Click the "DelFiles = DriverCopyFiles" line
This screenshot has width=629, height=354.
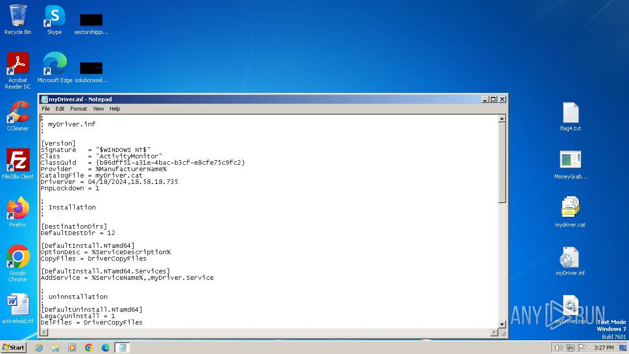click(91, 323)
